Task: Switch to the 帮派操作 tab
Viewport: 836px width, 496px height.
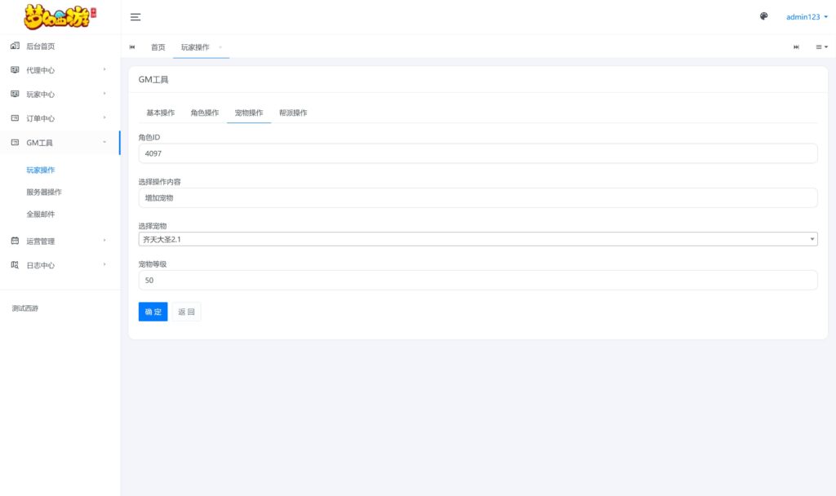Action: (x=293, y=113)
